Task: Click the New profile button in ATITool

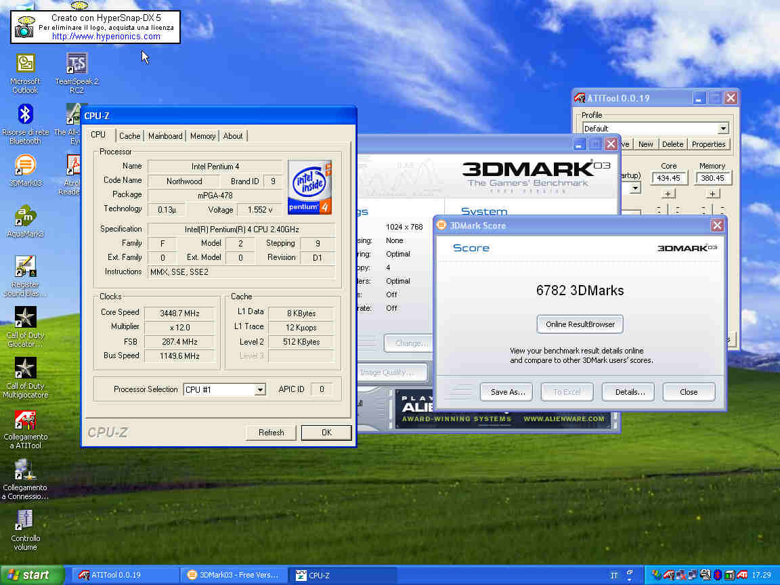Action: 646,144
